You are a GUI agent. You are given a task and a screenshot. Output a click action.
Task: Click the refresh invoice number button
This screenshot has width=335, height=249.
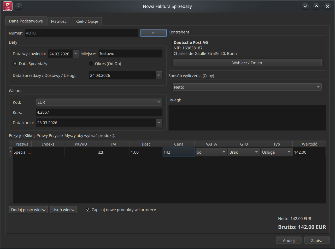click(153, 33)
